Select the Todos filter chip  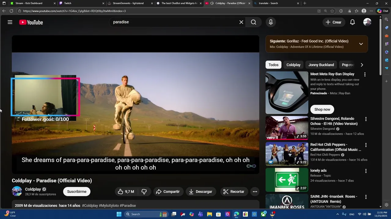click(x=273, y=65)
